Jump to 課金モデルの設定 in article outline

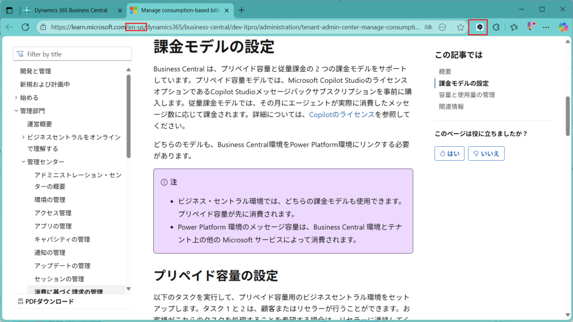point(463,83)
